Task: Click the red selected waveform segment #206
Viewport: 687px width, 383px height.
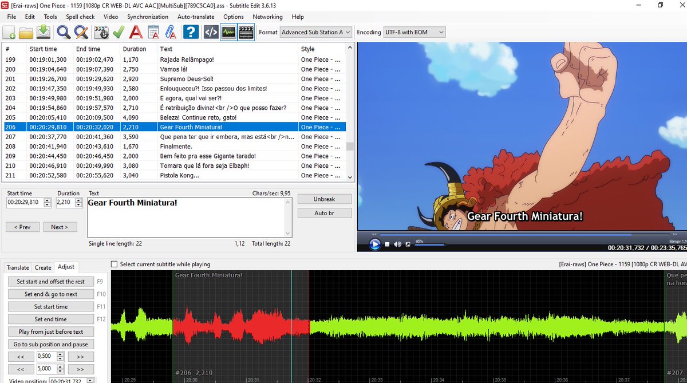Action: coord(240,326)
